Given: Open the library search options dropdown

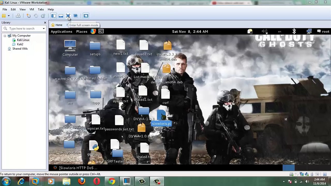Looking at the screenshot, I should click(44, 29).
